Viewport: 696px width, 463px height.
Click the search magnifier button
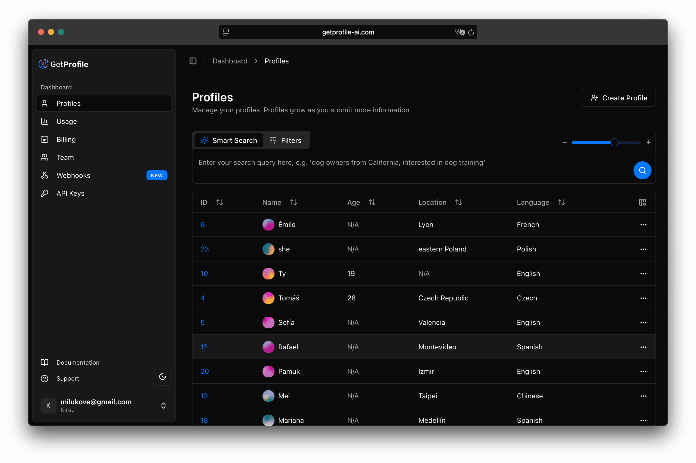642,170
